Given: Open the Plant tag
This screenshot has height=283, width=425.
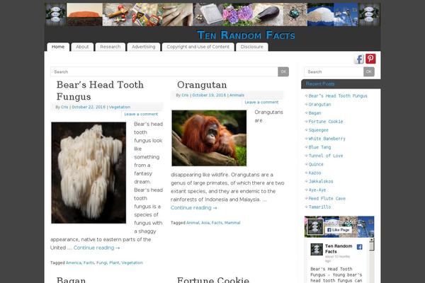Looking at the screenshot, I should pyautogui.click(x=114, y=262).
